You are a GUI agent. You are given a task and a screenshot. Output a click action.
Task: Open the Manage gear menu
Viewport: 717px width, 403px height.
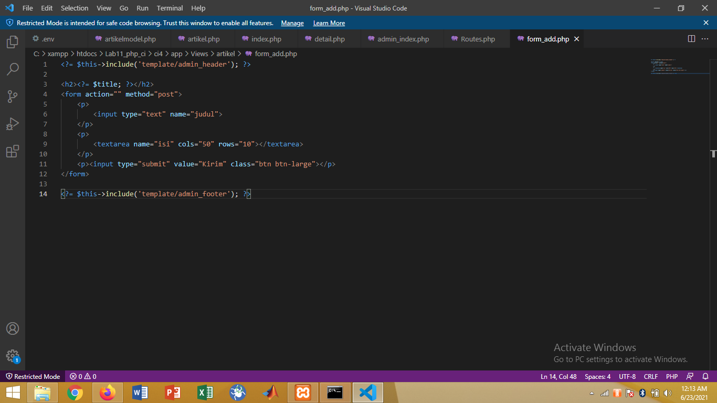pos(13,356)
